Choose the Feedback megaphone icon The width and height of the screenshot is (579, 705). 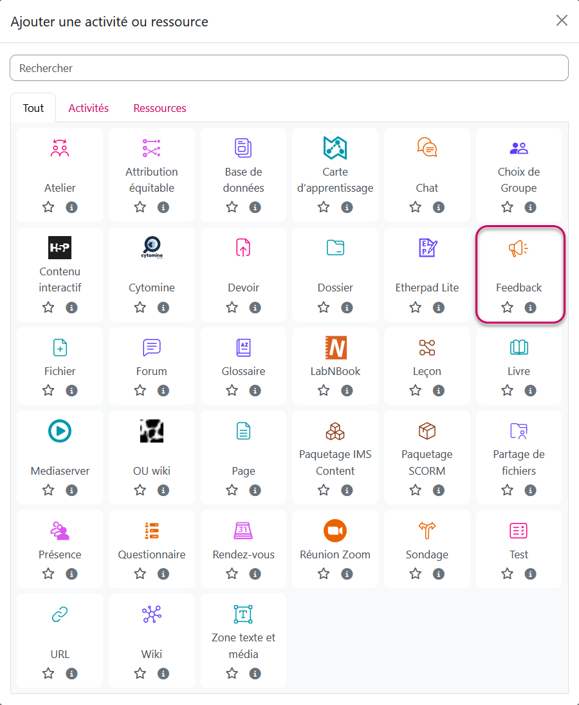[x=519, y=248]
